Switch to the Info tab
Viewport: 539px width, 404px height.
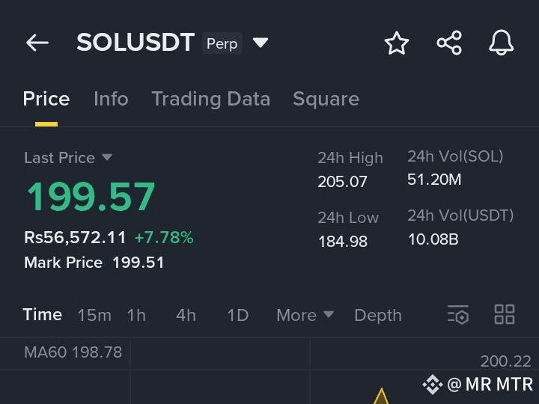click(111, 99)
